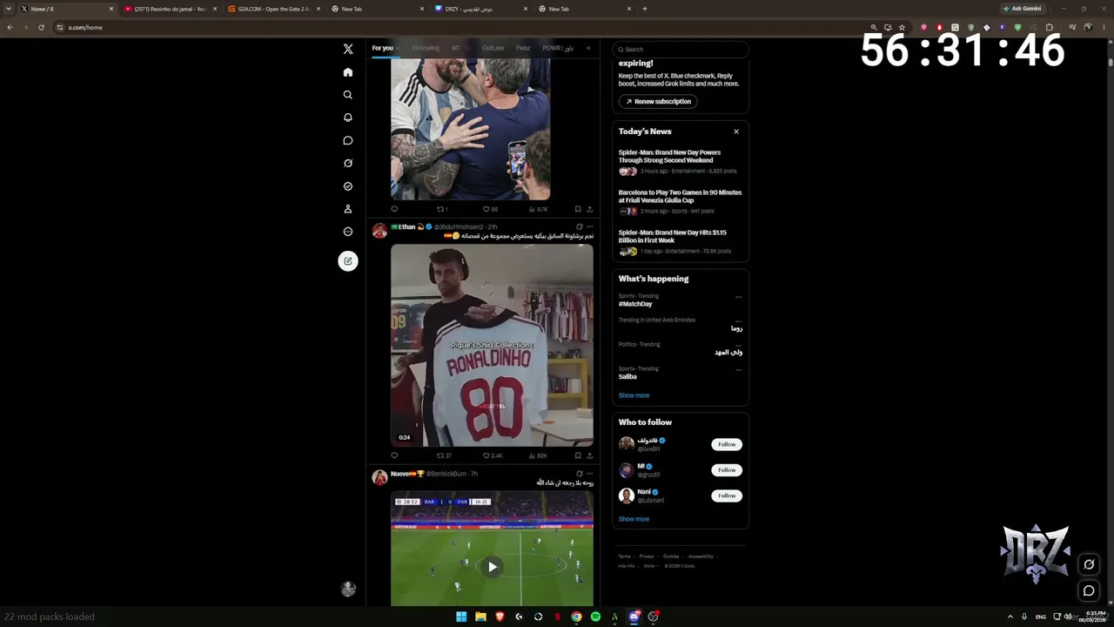Open the three-dot menu on Nueve's post
The height and width of the screenshot is (627, 1114).
pos(590,474)
